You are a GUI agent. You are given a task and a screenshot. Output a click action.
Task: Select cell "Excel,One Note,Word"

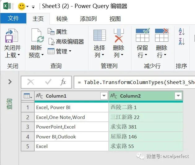click(x=71, y=117)
